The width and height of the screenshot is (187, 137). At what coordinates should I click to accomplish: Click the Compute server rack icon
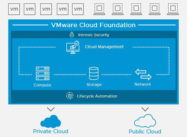coord(43,73)
